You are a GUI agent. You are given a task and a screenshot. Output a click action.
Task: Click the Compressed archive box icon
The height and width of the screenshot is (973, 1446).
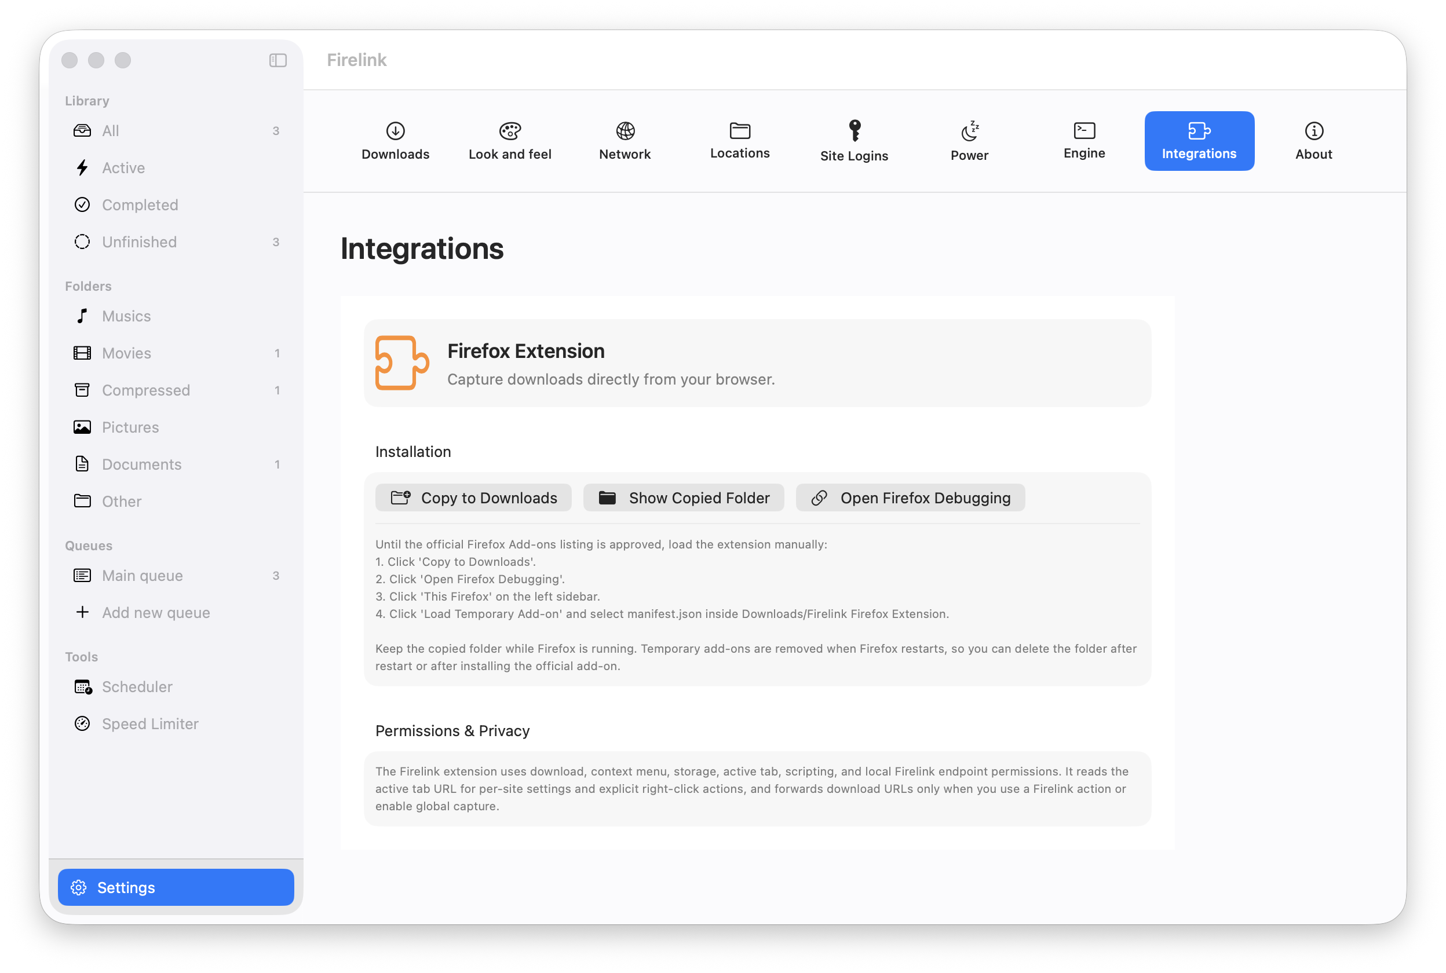[82, 390]
